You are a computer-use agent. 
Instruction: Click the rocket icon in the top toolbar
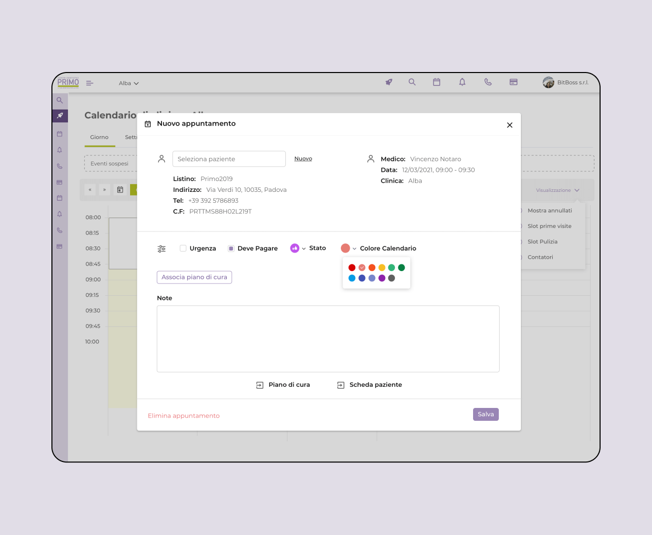[389, 82]
